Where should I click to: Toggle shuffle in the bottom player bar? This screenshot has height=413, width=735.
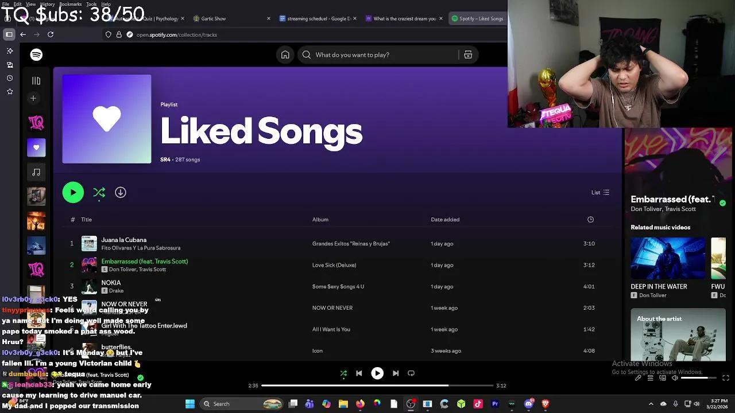point(343,373)
